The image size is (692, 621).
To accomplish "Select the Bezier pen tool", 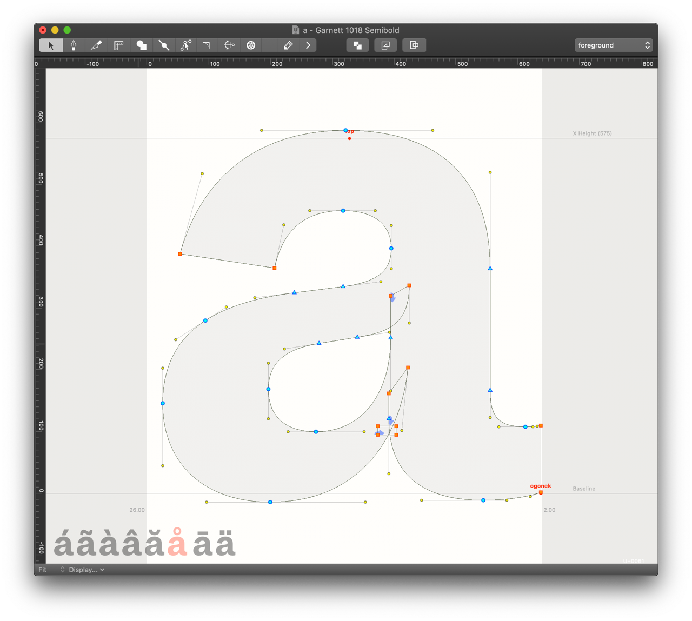I will pyautogui.click(x=74, y=45).
